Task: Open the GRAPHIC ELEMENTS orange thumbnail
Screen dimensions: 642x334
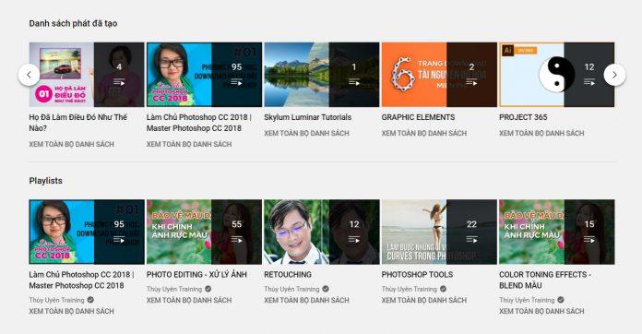Action: pos(439,75)
